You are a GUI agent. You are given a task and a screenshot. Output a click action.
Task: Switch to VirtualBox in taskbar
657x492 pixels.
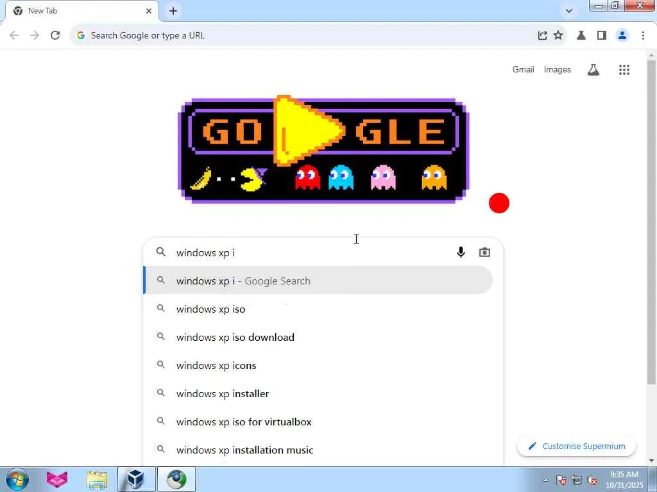tap(136, 479)
